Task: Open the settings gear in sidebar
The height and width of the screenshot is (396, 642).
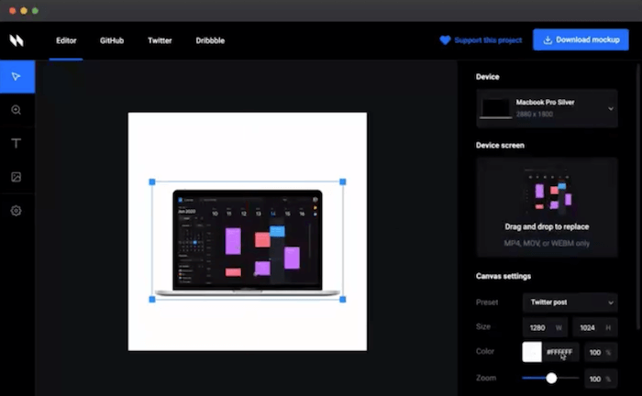Action: click(17, 211)
